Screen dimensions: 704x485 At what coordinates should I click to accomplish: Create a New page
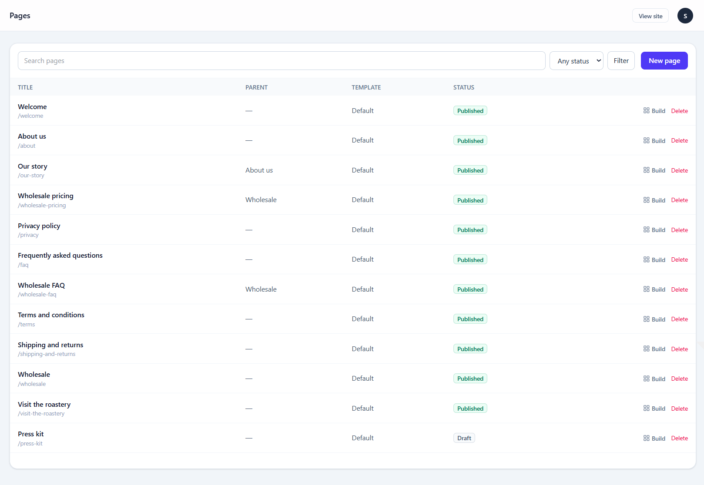pos(664,61)
